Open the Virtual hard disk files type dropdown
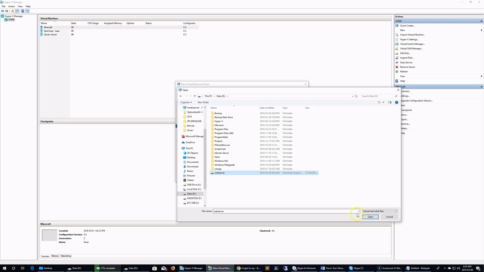The image size is (484, 272). tap(380, 211)
